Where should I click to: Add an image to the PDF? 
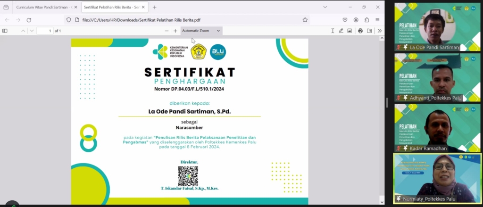350,31
